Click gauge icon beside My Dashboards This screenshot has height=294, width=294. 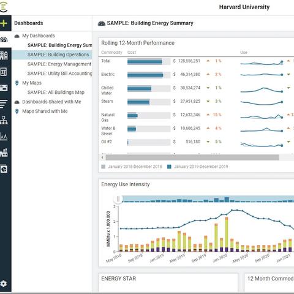tap(17, 36)
